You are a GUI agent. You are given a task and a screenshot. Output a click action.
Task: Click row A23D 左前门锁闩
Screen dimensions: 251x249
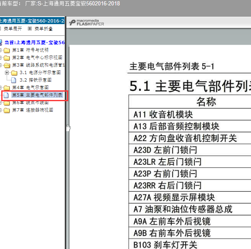pyautogui.click(x=190, y=150)
